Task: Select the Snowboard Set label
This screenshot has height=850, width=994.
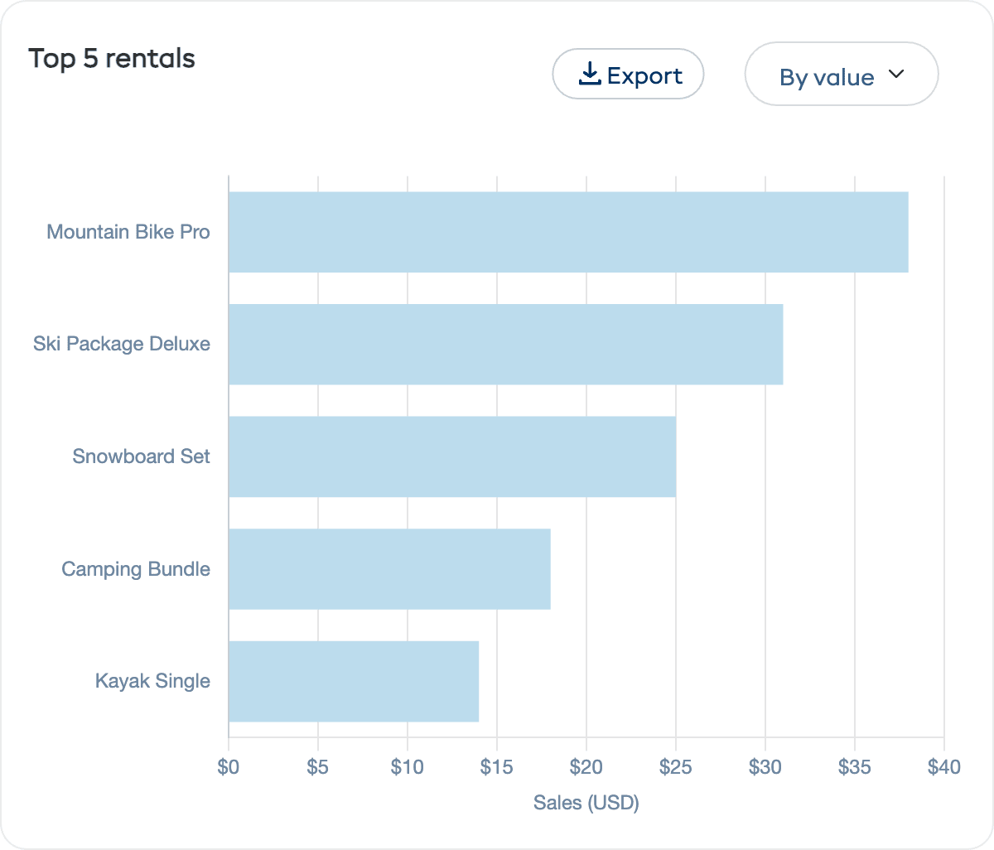Action: (141, 456)
